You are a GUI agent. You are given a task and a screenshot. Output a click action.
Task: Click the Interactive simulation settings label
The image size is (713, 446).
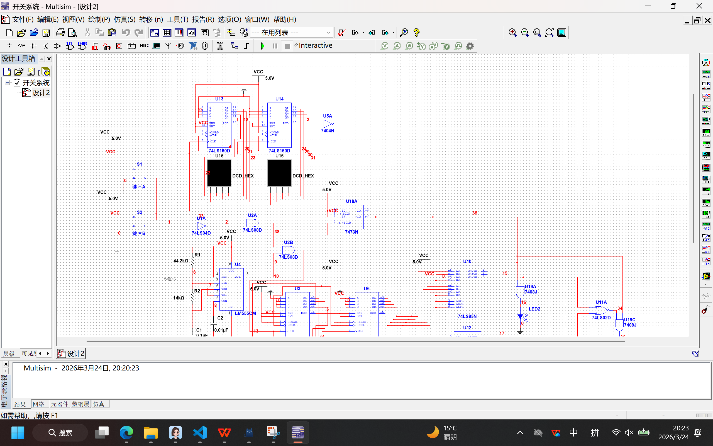(315, 45)
